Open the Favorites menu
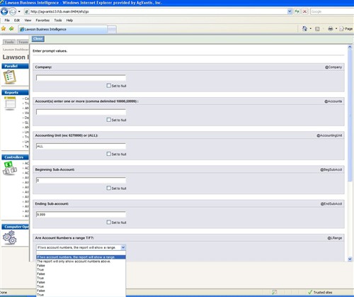354x297 pixels. click(42, 21)
